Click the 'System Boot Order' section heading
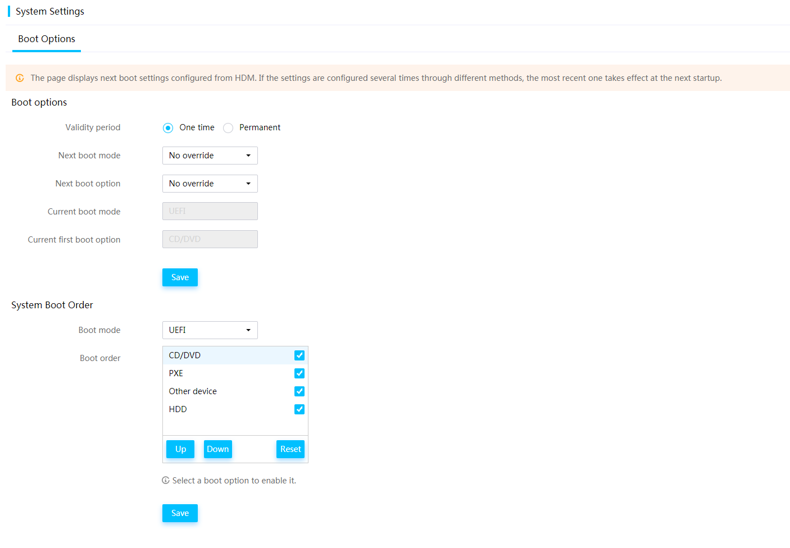 52,305
